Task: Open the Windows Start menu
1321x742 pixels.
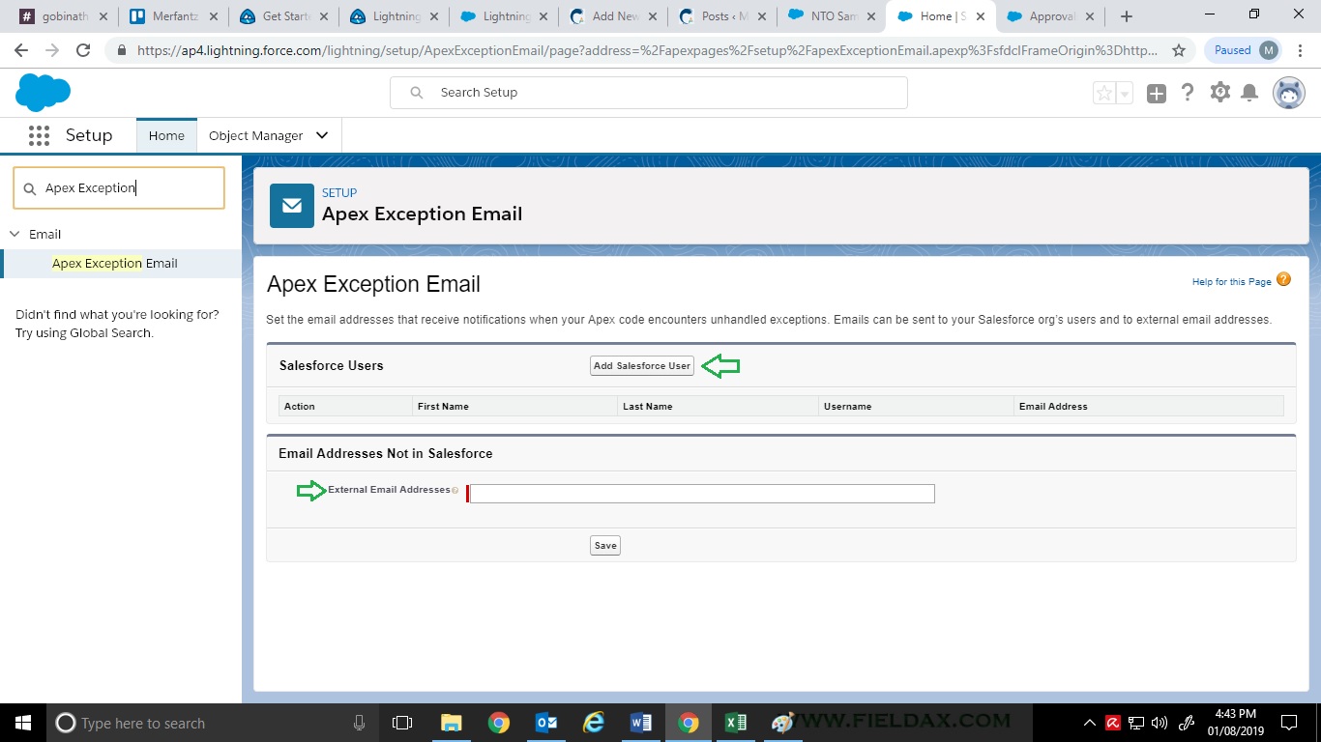Action: (x=22, y=723)
